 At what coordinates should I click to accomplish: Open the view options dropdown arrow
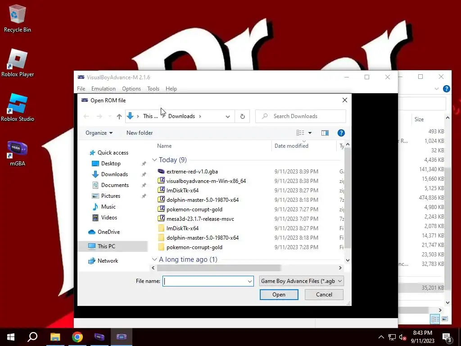coord(310,133)
